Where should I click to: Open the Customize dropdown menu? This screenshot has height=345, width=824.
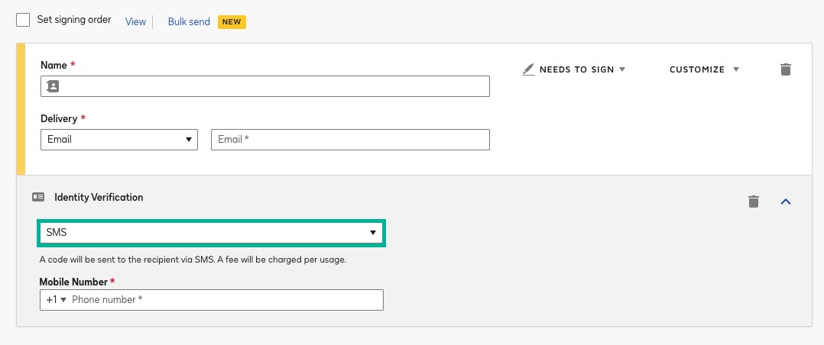704,69
